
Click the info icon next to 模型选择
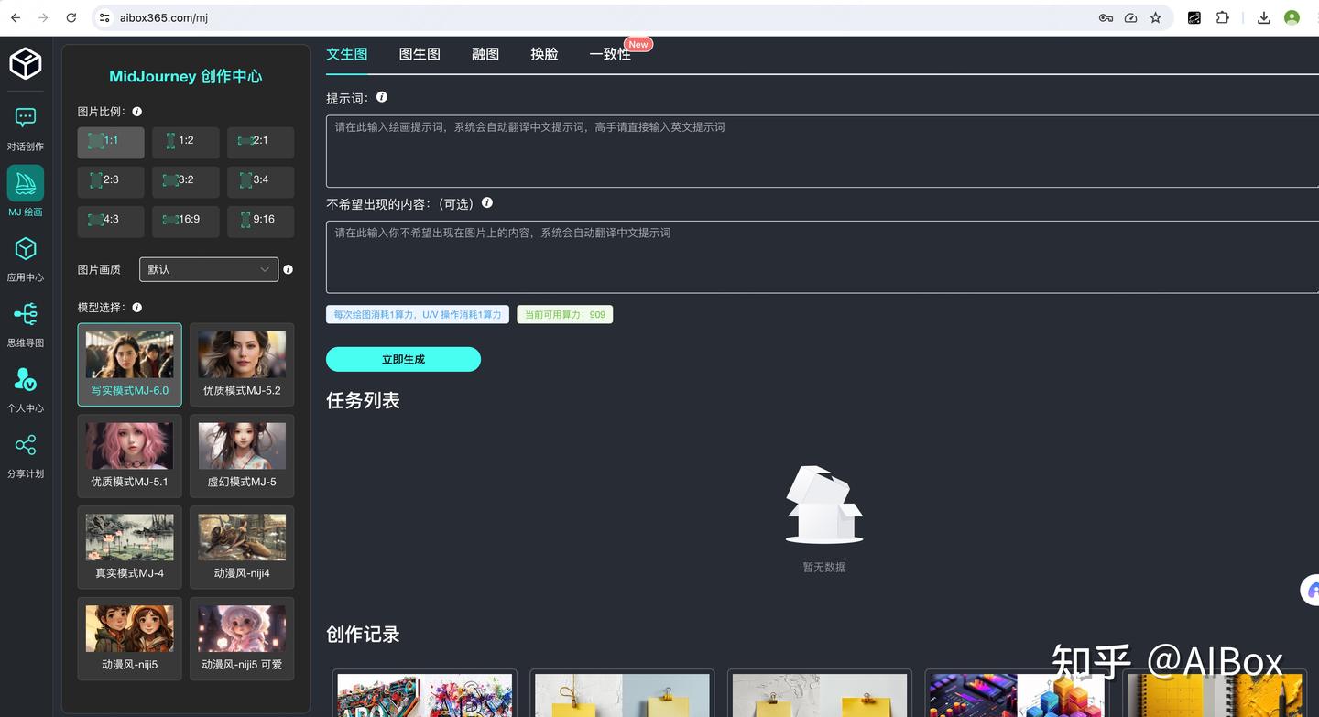136,307
